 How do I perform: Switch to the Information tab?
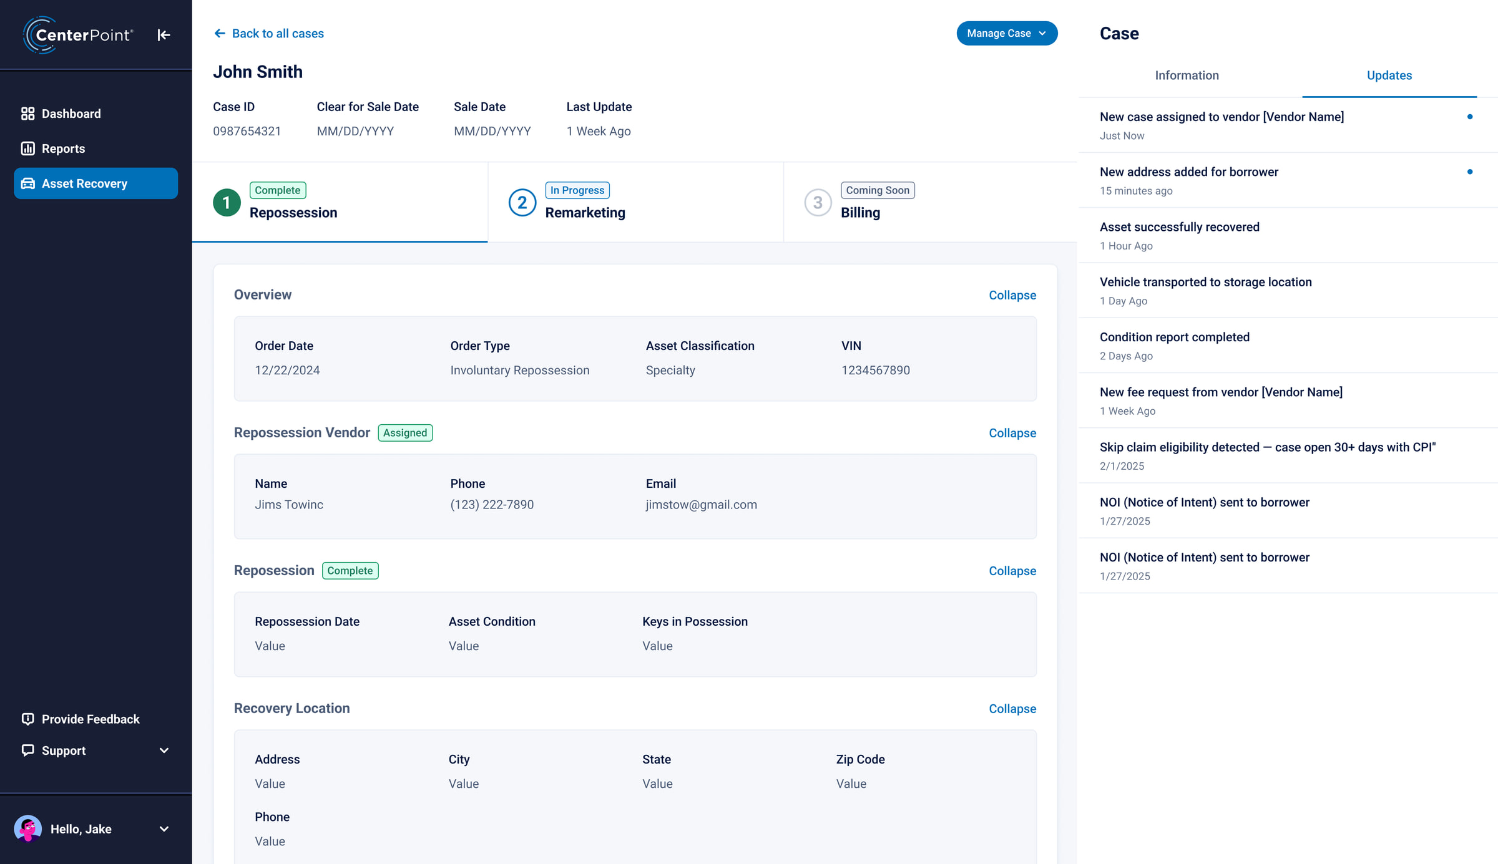point(1187,75)
